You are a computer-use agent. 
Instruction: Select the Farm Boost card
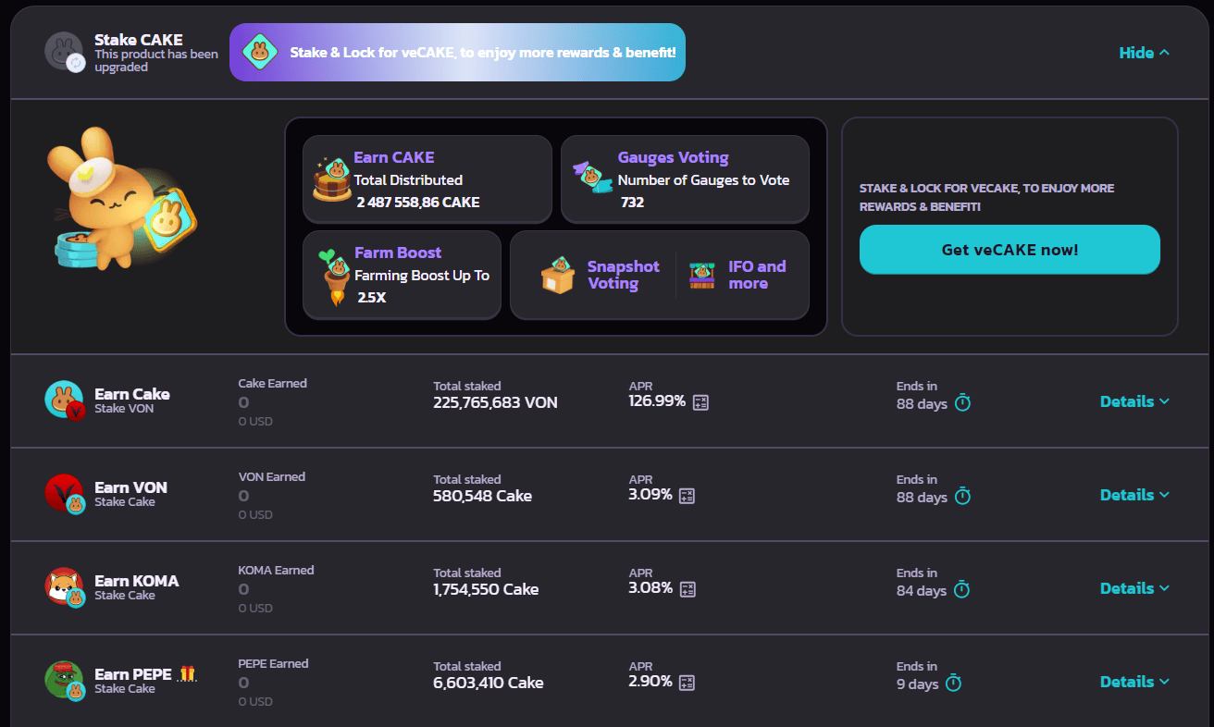coord(402,275)
